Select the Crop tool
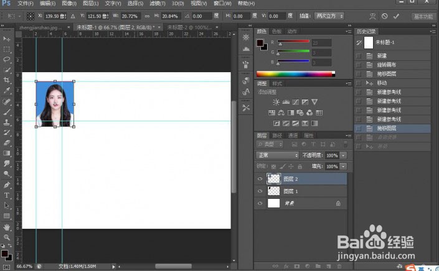The width and height of the screenshot is (439, 271). click(6, 80)
